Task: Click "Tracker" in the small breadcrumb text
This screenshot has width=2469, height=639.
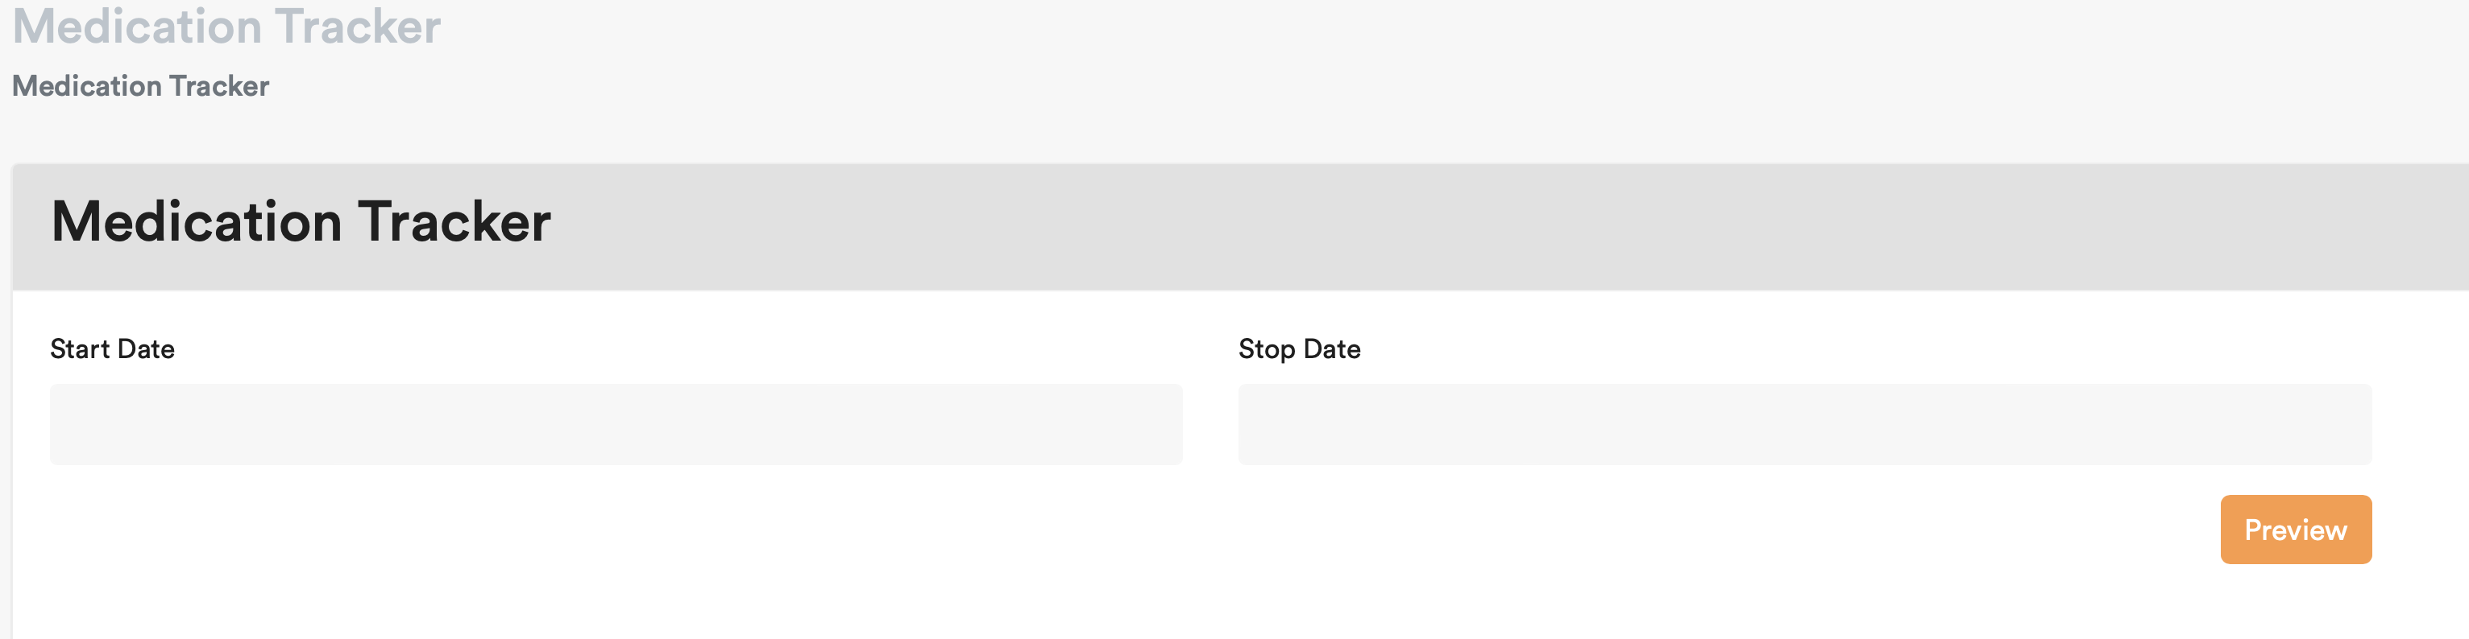Action: (219, 86)
